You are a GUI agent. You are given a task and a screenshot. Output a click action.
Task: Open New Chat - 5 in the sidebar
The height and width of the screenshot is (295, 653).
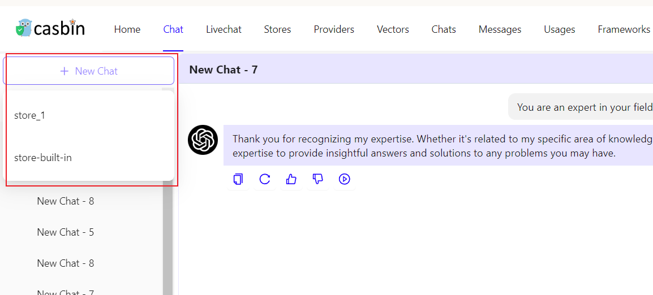(x=66, y=232)
